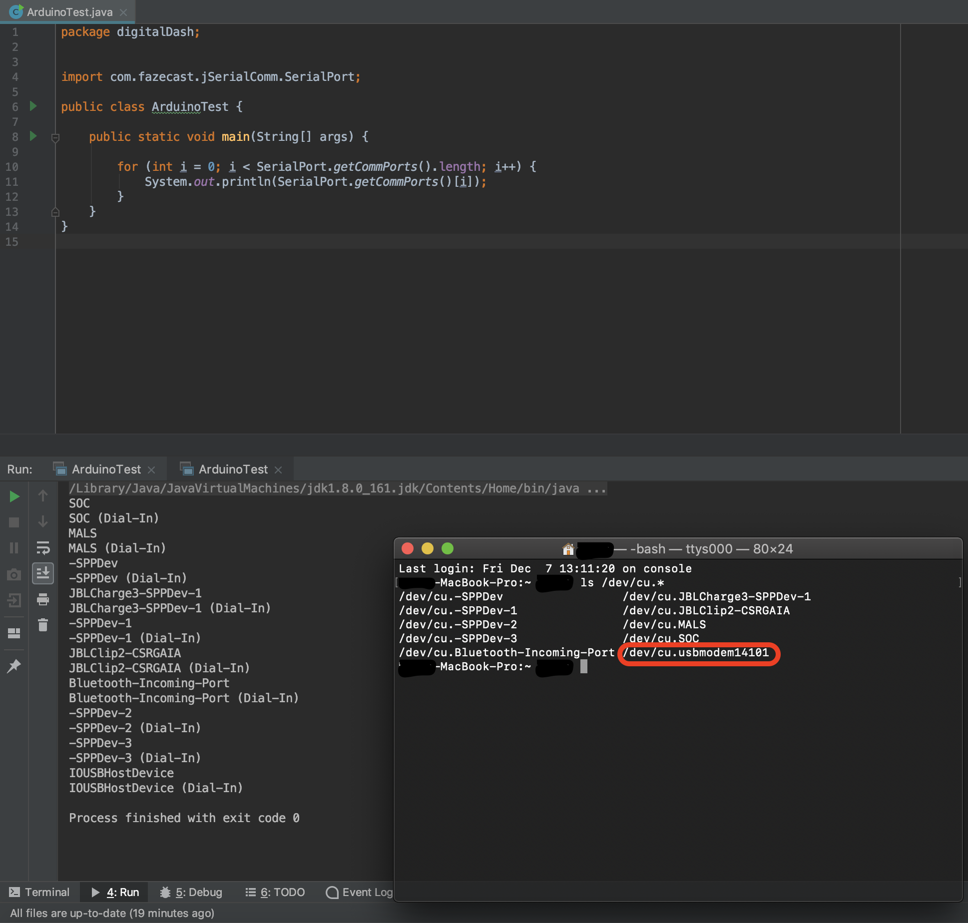This screenshot has height=923, width=968.
Task: Click the Restore Layout icon in Run panel
Action: coord(13,633)
